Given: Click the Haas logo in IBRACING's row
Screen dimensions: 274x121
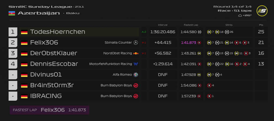Looking at the screenshot, I should tap(136, 96).
